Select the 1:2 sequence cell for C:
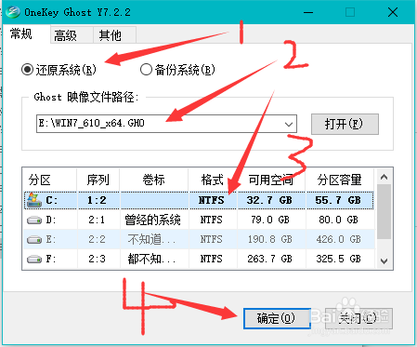 pyautogui.click(x=98, y=200)
